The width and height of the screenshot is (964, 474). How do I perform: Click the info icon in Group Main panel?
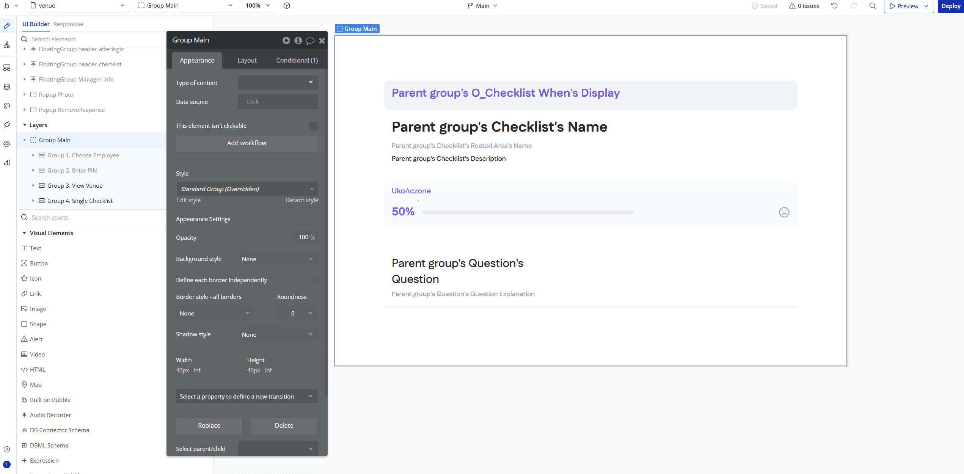298,41
